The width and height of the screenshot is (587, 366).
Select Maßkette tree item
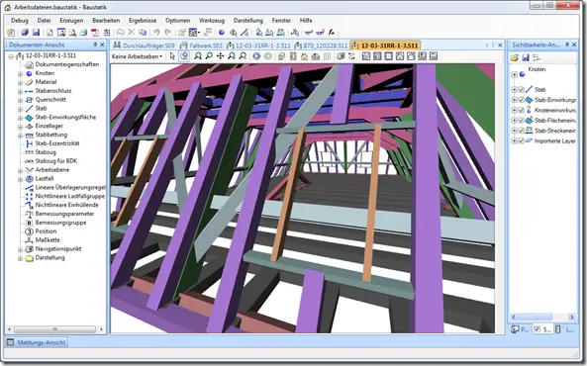(x=48, y=240)
